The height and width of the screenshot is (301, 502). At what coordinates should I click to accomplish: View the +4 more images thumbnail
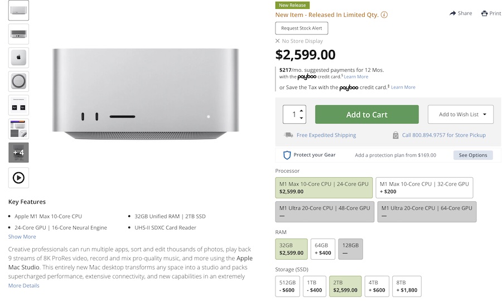coord(18,153)
